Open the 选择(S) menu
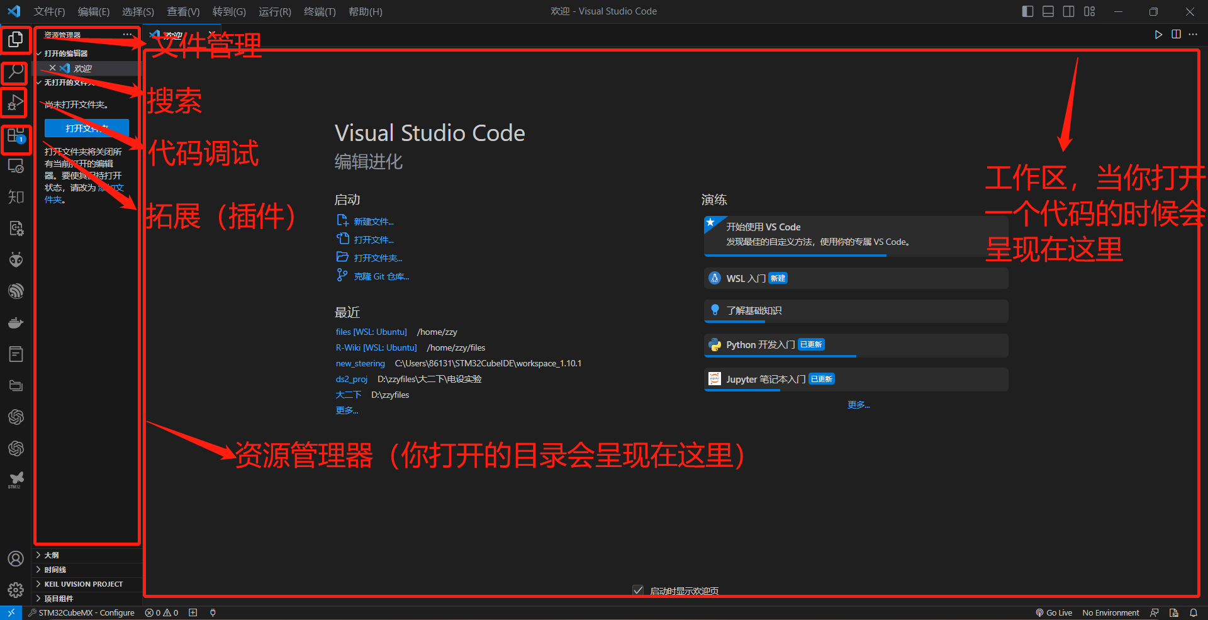 [x=138, y=12]
